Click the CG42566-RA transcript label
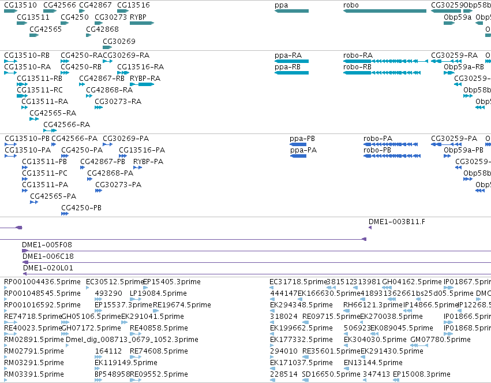Screen dimensions: 491x383 click(67, 124)
